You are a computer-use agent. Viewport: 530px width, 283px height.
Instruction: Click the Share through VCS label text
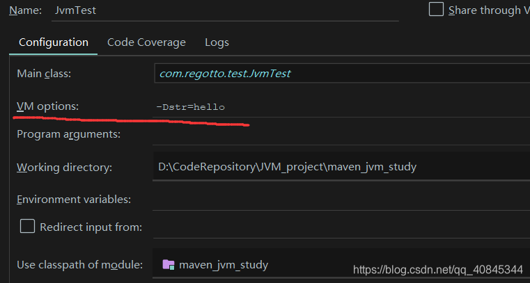coord(489,10)
